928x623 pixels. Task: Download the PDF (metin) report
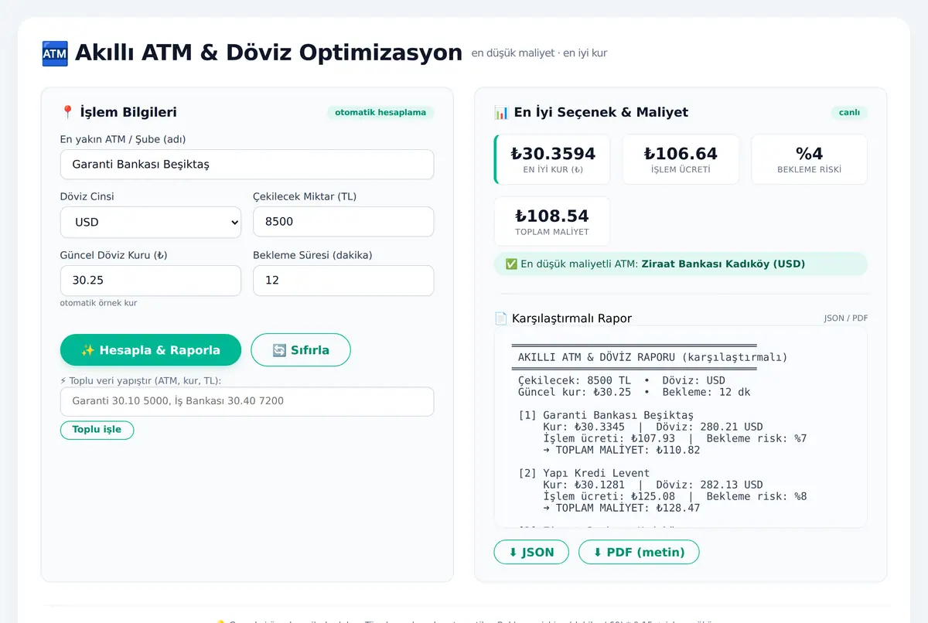click(x=639, y=552)
